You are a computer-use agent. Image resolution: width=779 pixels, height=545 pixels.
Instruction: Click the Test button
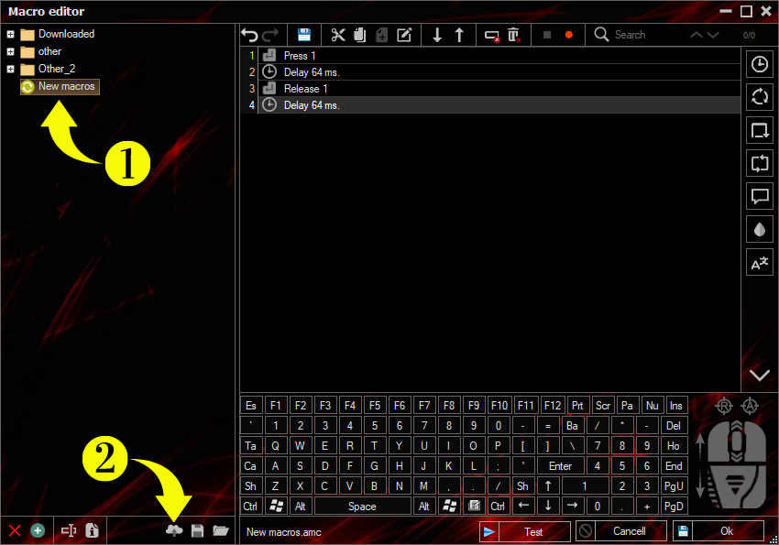click(x=524, y=531)
